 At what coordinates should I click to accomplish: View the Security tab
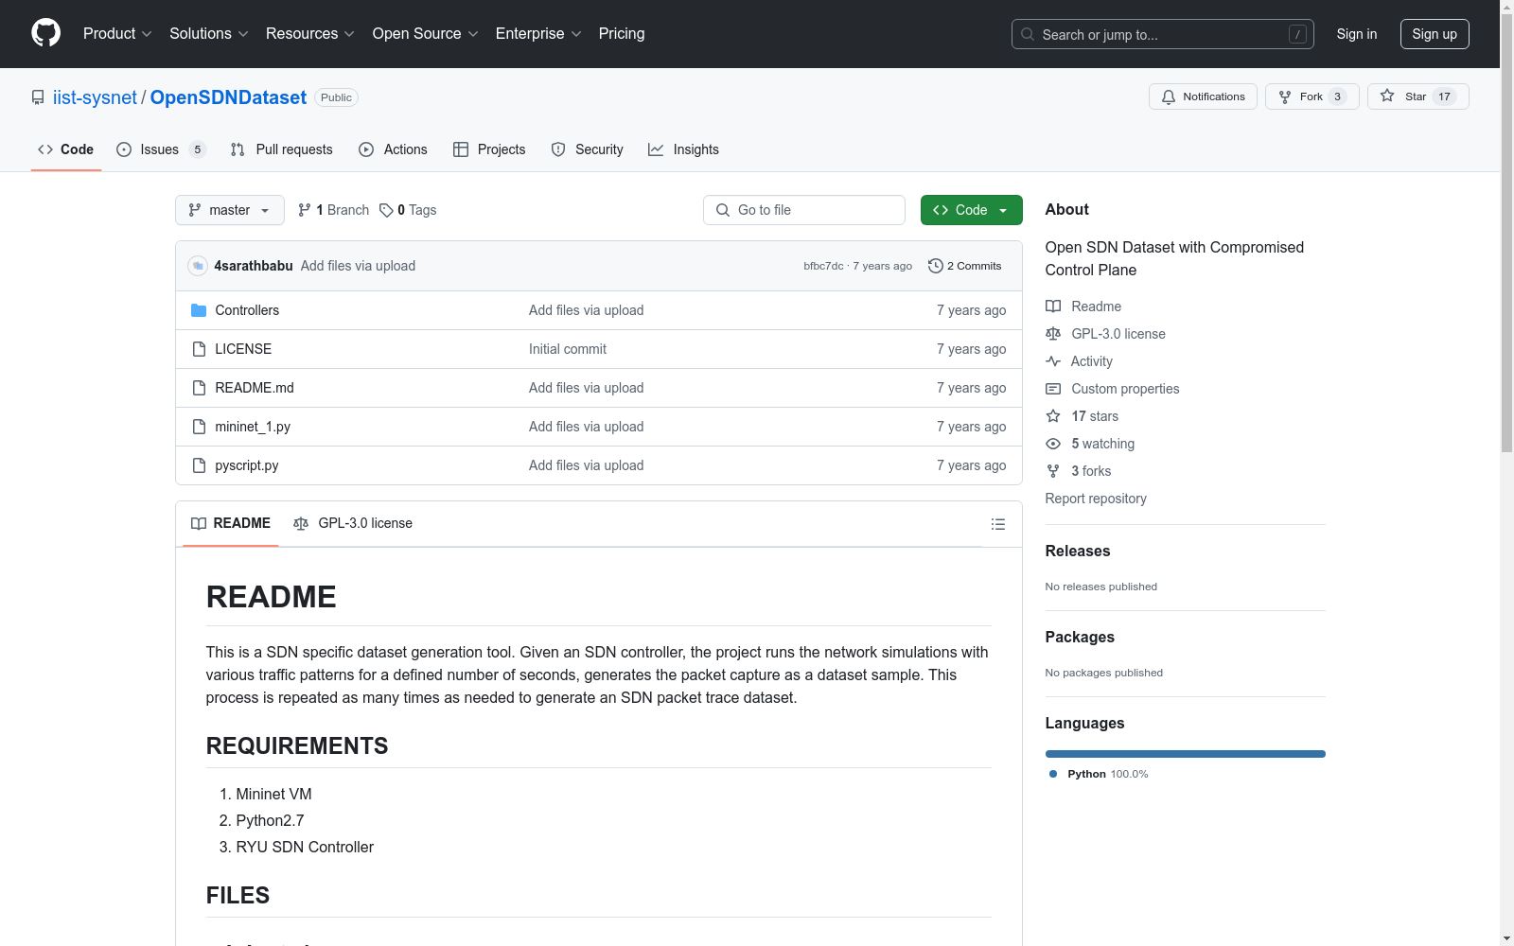pyautogui.click(x=587, y=149)
